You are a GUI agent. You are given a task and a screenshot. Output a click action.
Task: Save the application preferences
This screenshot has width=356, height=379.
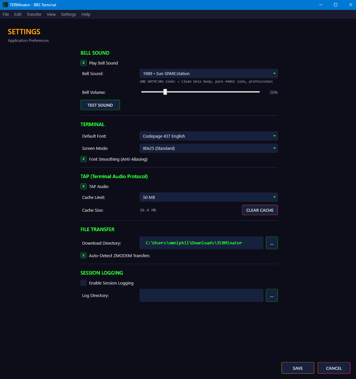click(297, 368)
